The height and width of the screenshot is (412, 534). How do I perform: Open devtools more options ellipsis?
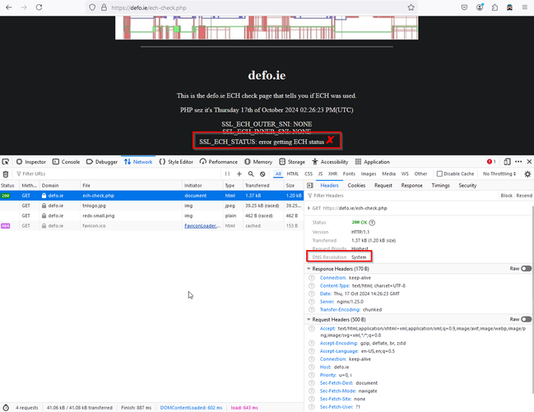pyautogui.click(x=518, y=162)
